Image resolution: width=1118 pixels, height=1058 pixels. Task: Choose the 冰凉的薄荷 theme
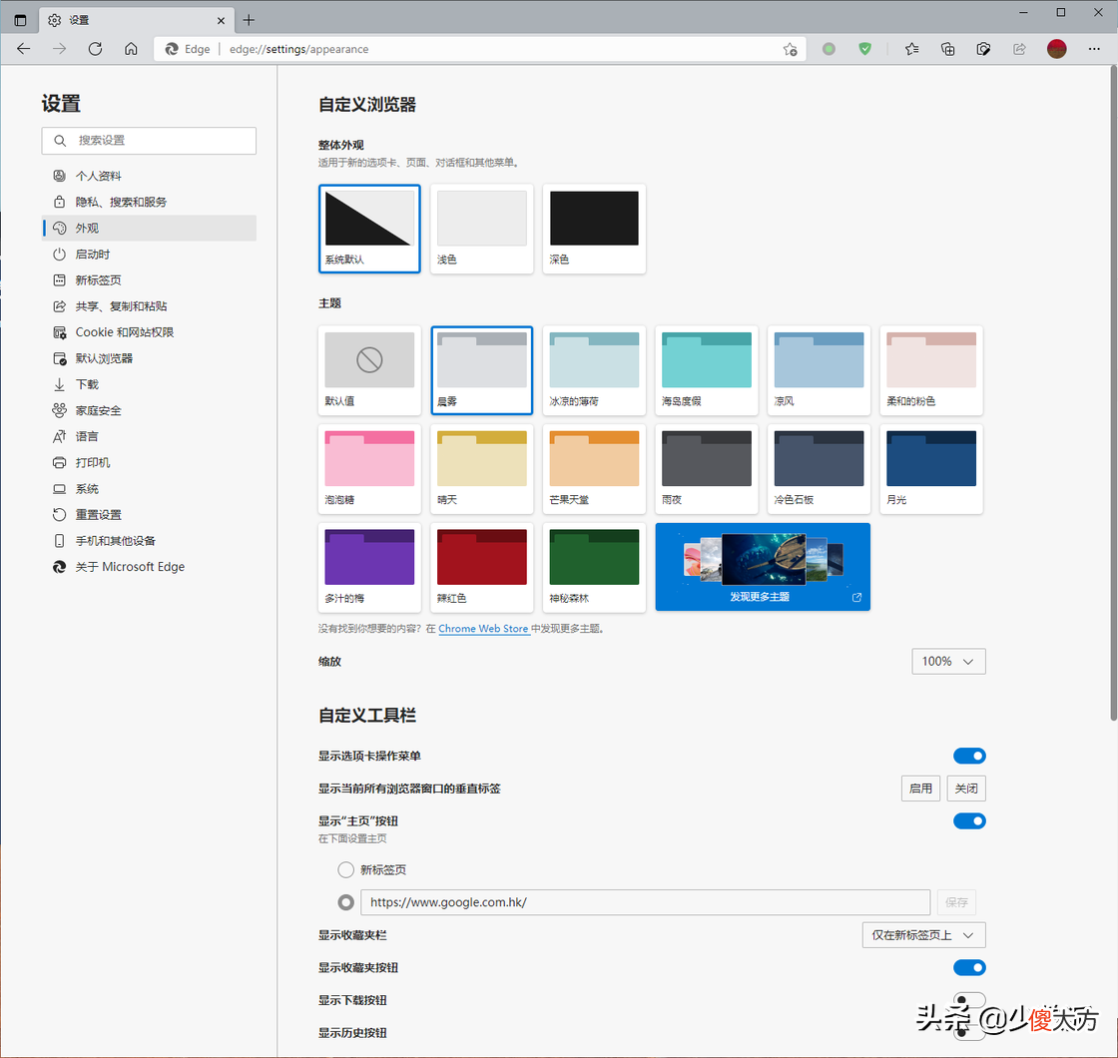594,370
